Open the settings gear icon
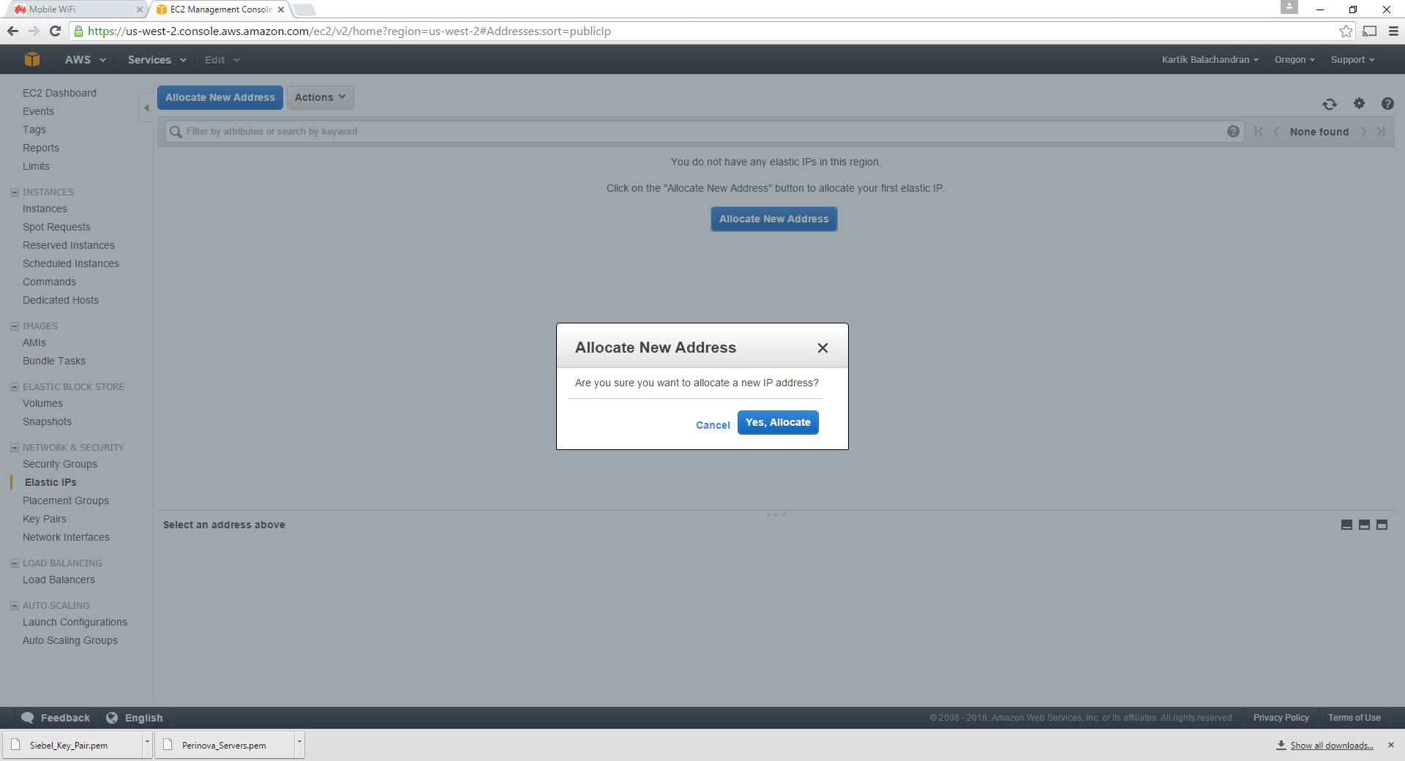1405x761 pixels. coord(1359,103)
